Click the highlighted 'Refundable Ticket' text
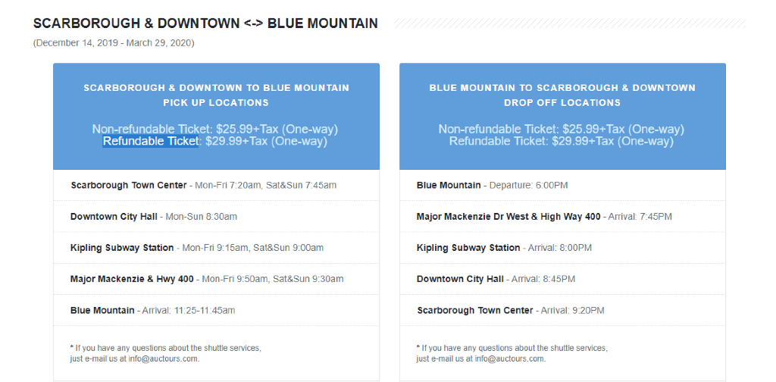 point(151,142)
